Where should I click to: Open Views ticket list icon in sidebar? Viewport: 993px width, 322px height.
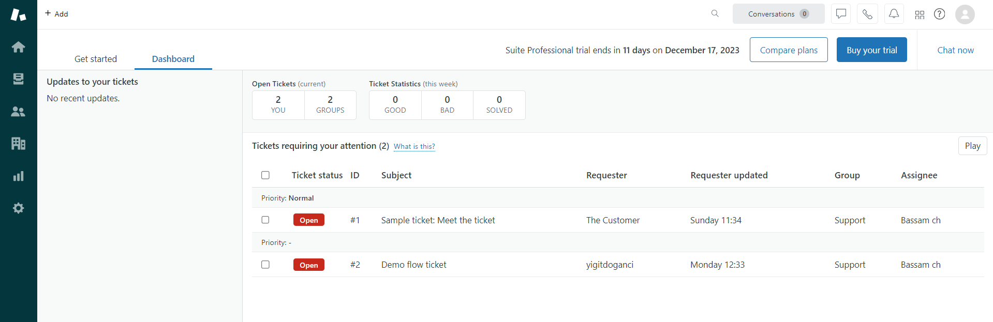click(x=18, y=79)
